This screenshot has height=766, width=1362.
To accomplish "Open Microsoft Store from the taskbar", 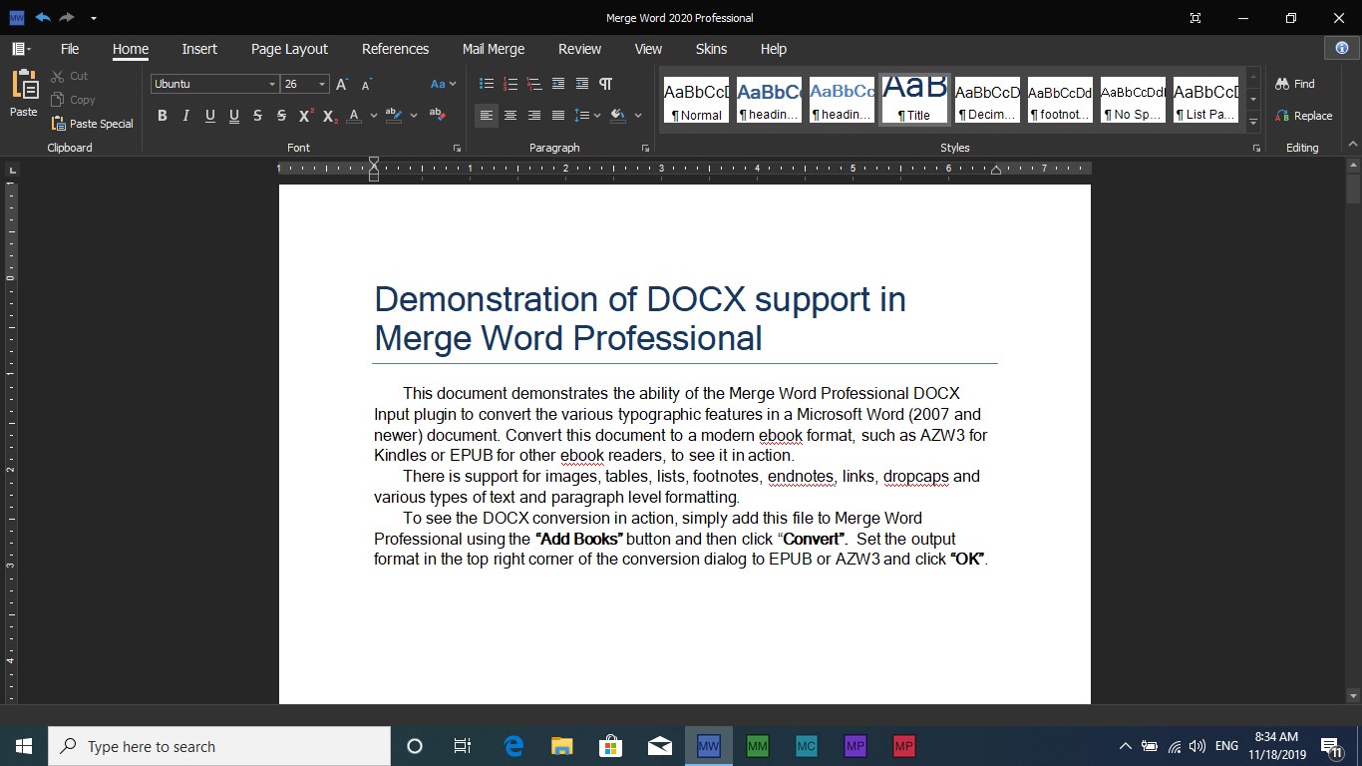I will pyautogui.click(x=611, y=746).
